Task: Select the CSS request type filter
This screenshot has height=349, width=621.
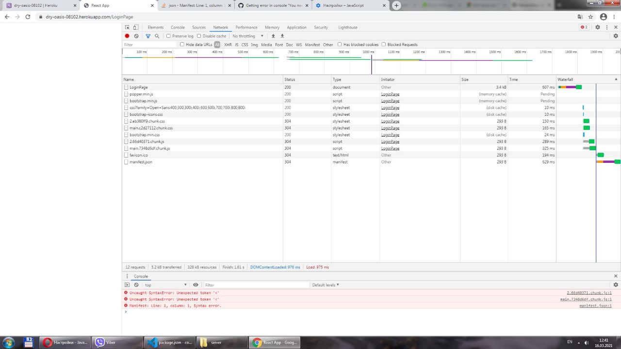Action: pyautogui.click(x=245, y=45)
